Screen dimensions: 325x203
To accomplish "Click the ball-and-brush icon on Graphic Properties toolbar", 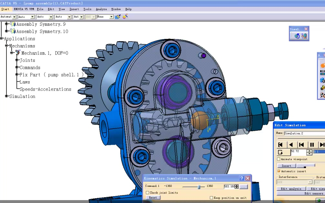I will click(x=125, y=16).
